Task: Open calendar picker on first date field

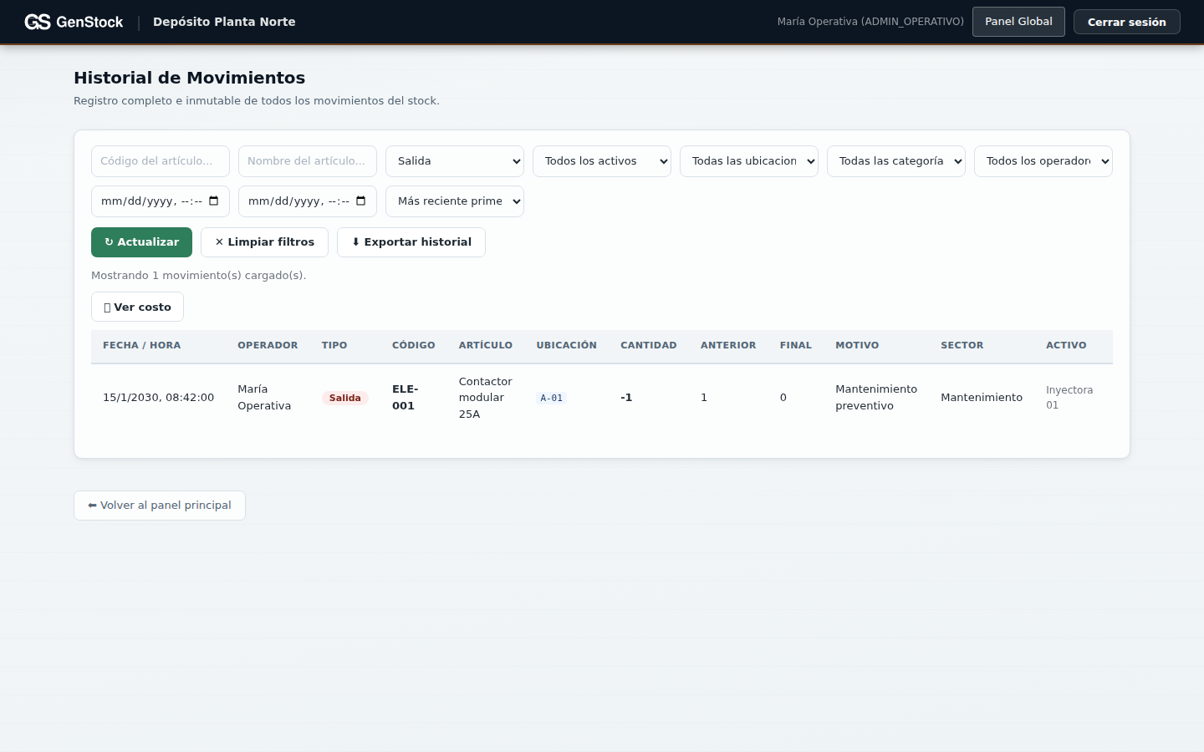Action: 214,201
